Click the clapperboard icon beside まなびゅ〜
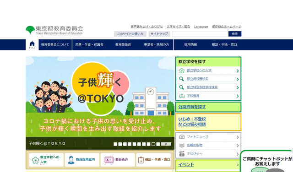Viewport: 293px width, 195px height. click(x=182, y=153)
